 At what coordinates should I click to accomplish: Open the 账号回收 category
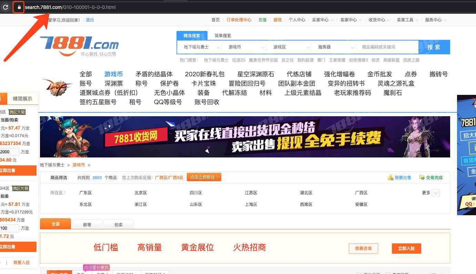tap(207, 102)
